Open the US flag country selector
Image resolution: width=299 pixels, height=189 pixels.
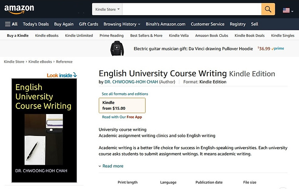pos(288,10)
